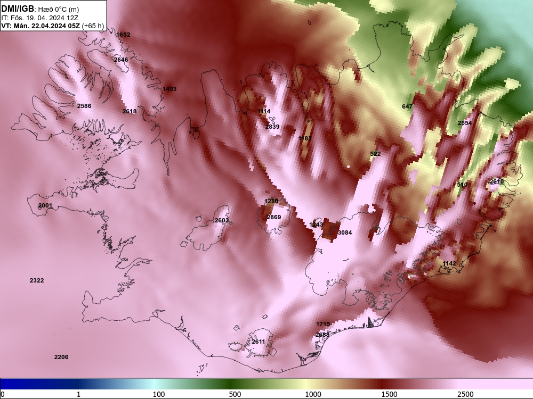Click the 1652 height value label

pyautogui.click(x=123, y=35)
